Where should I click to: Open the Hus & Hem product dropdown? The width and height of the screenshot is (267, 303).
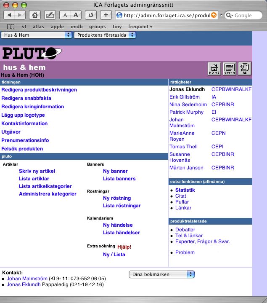[37, 35]
